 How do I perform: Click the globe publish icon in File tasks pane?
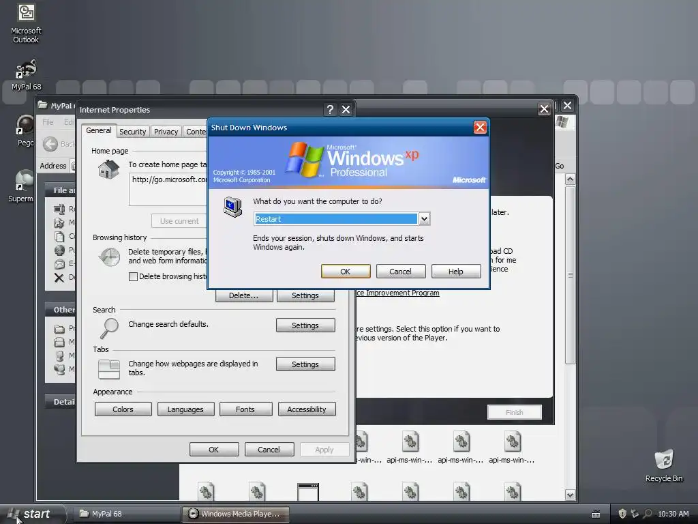(x=59, y=250)
